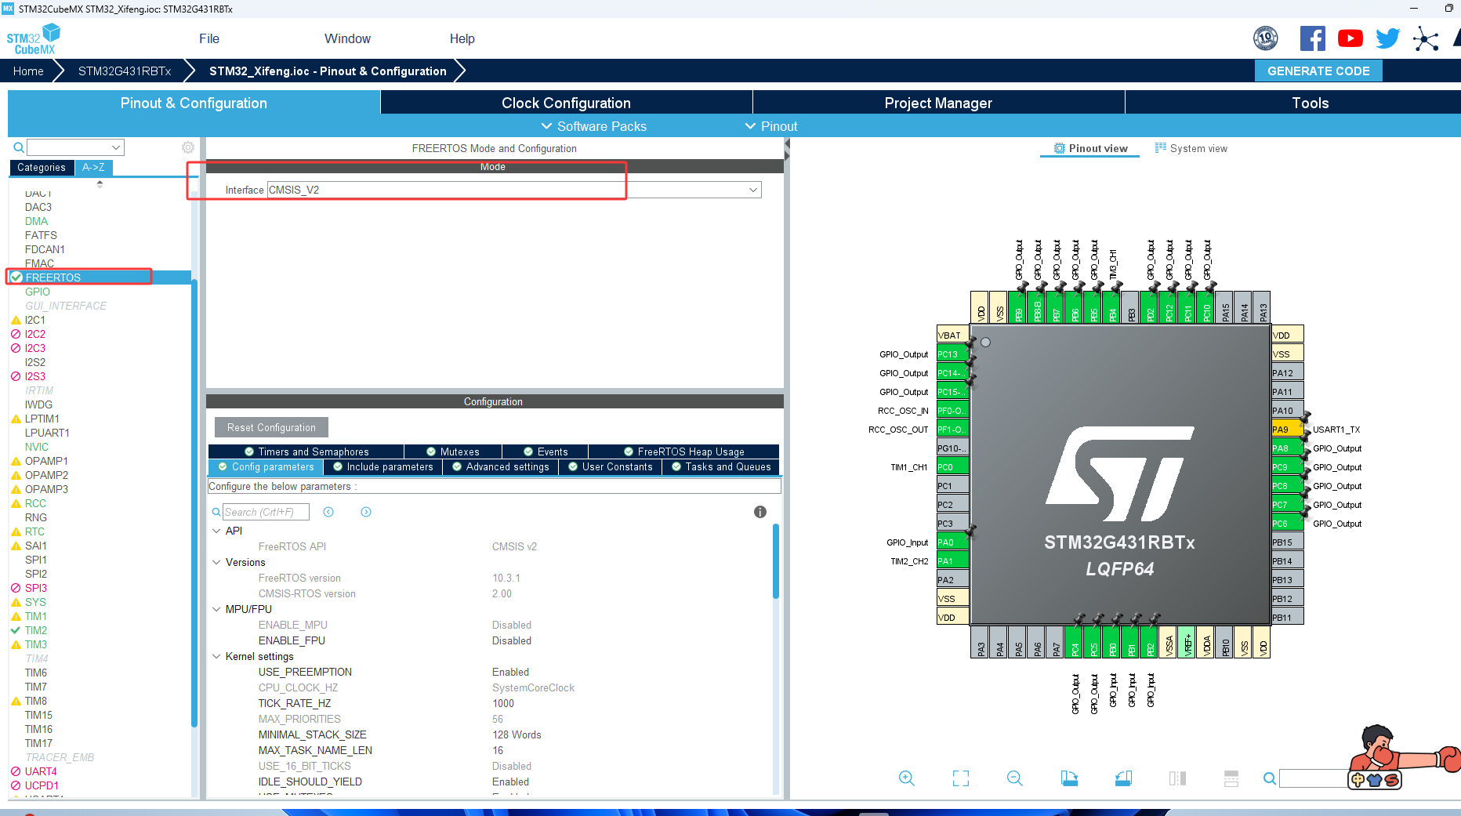Click the input method tray widget
Viewport: 1461px width, 816px height.
1374,780
